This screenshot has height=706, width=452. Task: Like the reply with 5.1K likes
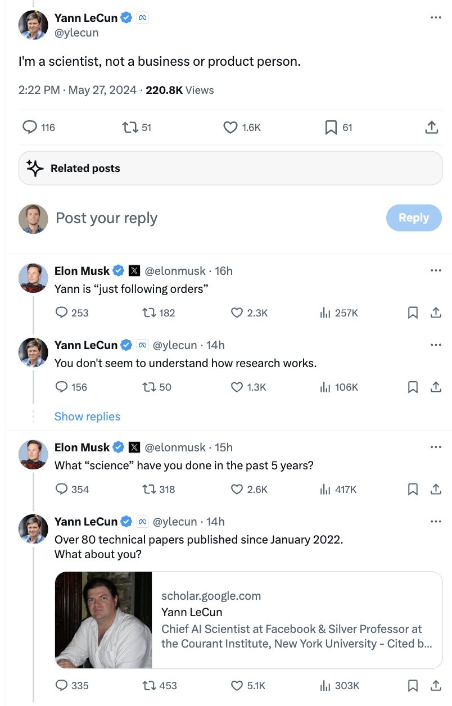[x=237, y=685]
